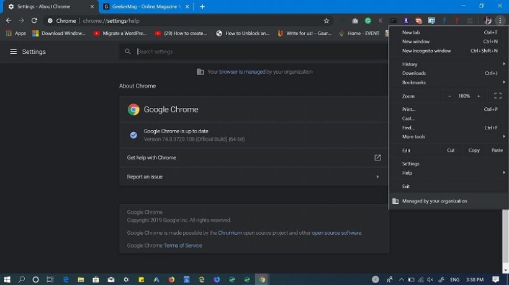
Task: Open File Explorer from the taskbar
Action: tap(81, 279)
